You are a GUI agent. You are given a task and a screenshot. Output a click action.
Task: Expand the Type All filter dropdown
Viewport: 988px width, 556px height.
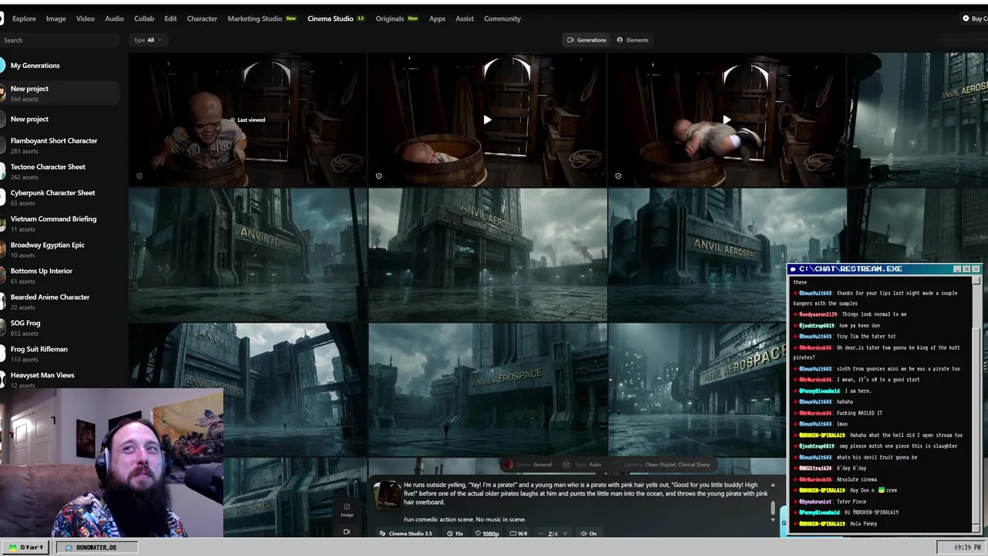tap(147, 40)
